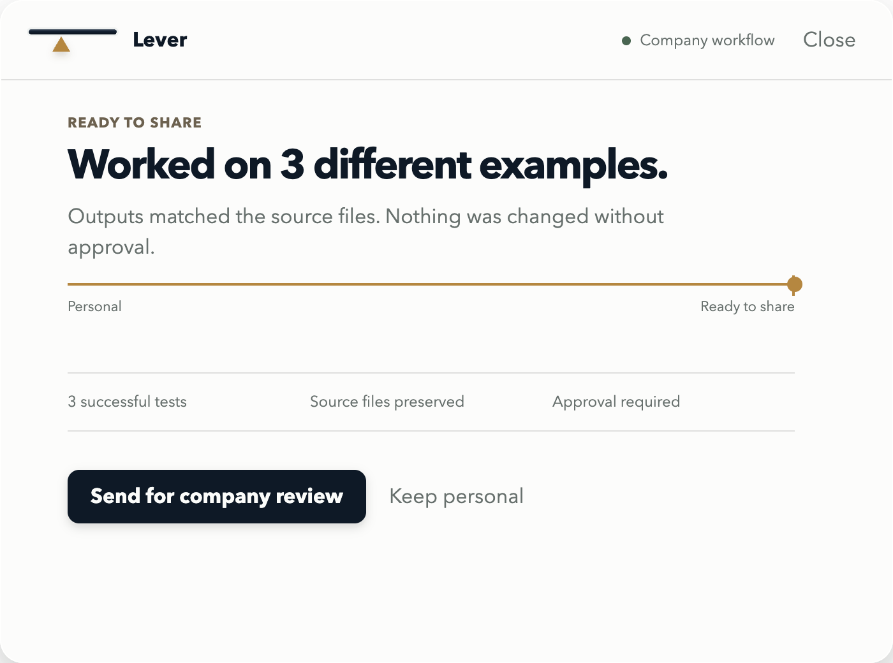The image size is (893, 663).
Task: Send for company review
Action: tap(217, 497)
